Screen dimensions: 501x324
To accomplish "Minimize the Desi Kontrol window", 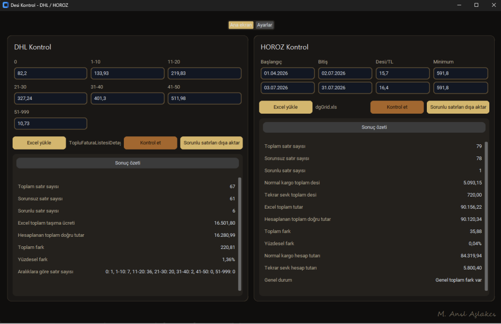I will point(459,5).
